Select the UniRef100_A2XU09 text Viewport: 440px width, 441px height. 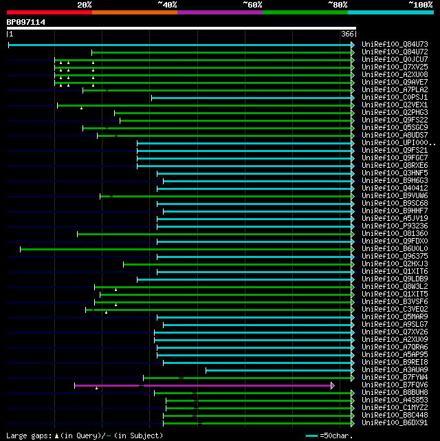click(395, 340)
